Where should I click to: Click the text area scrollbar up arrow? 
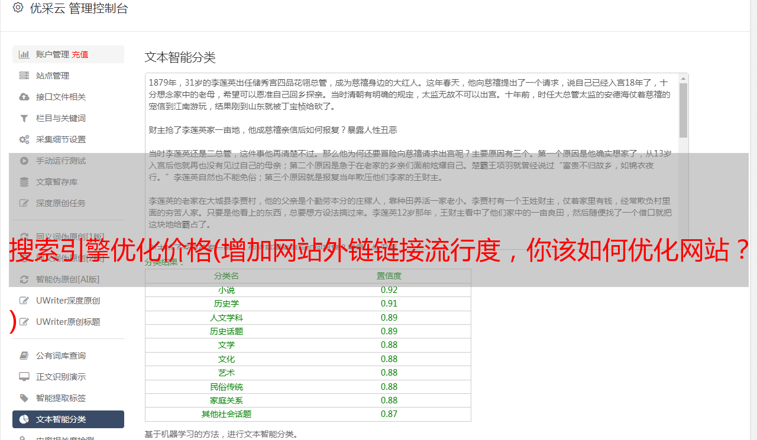pyautogui.click(x=683, y=79)
